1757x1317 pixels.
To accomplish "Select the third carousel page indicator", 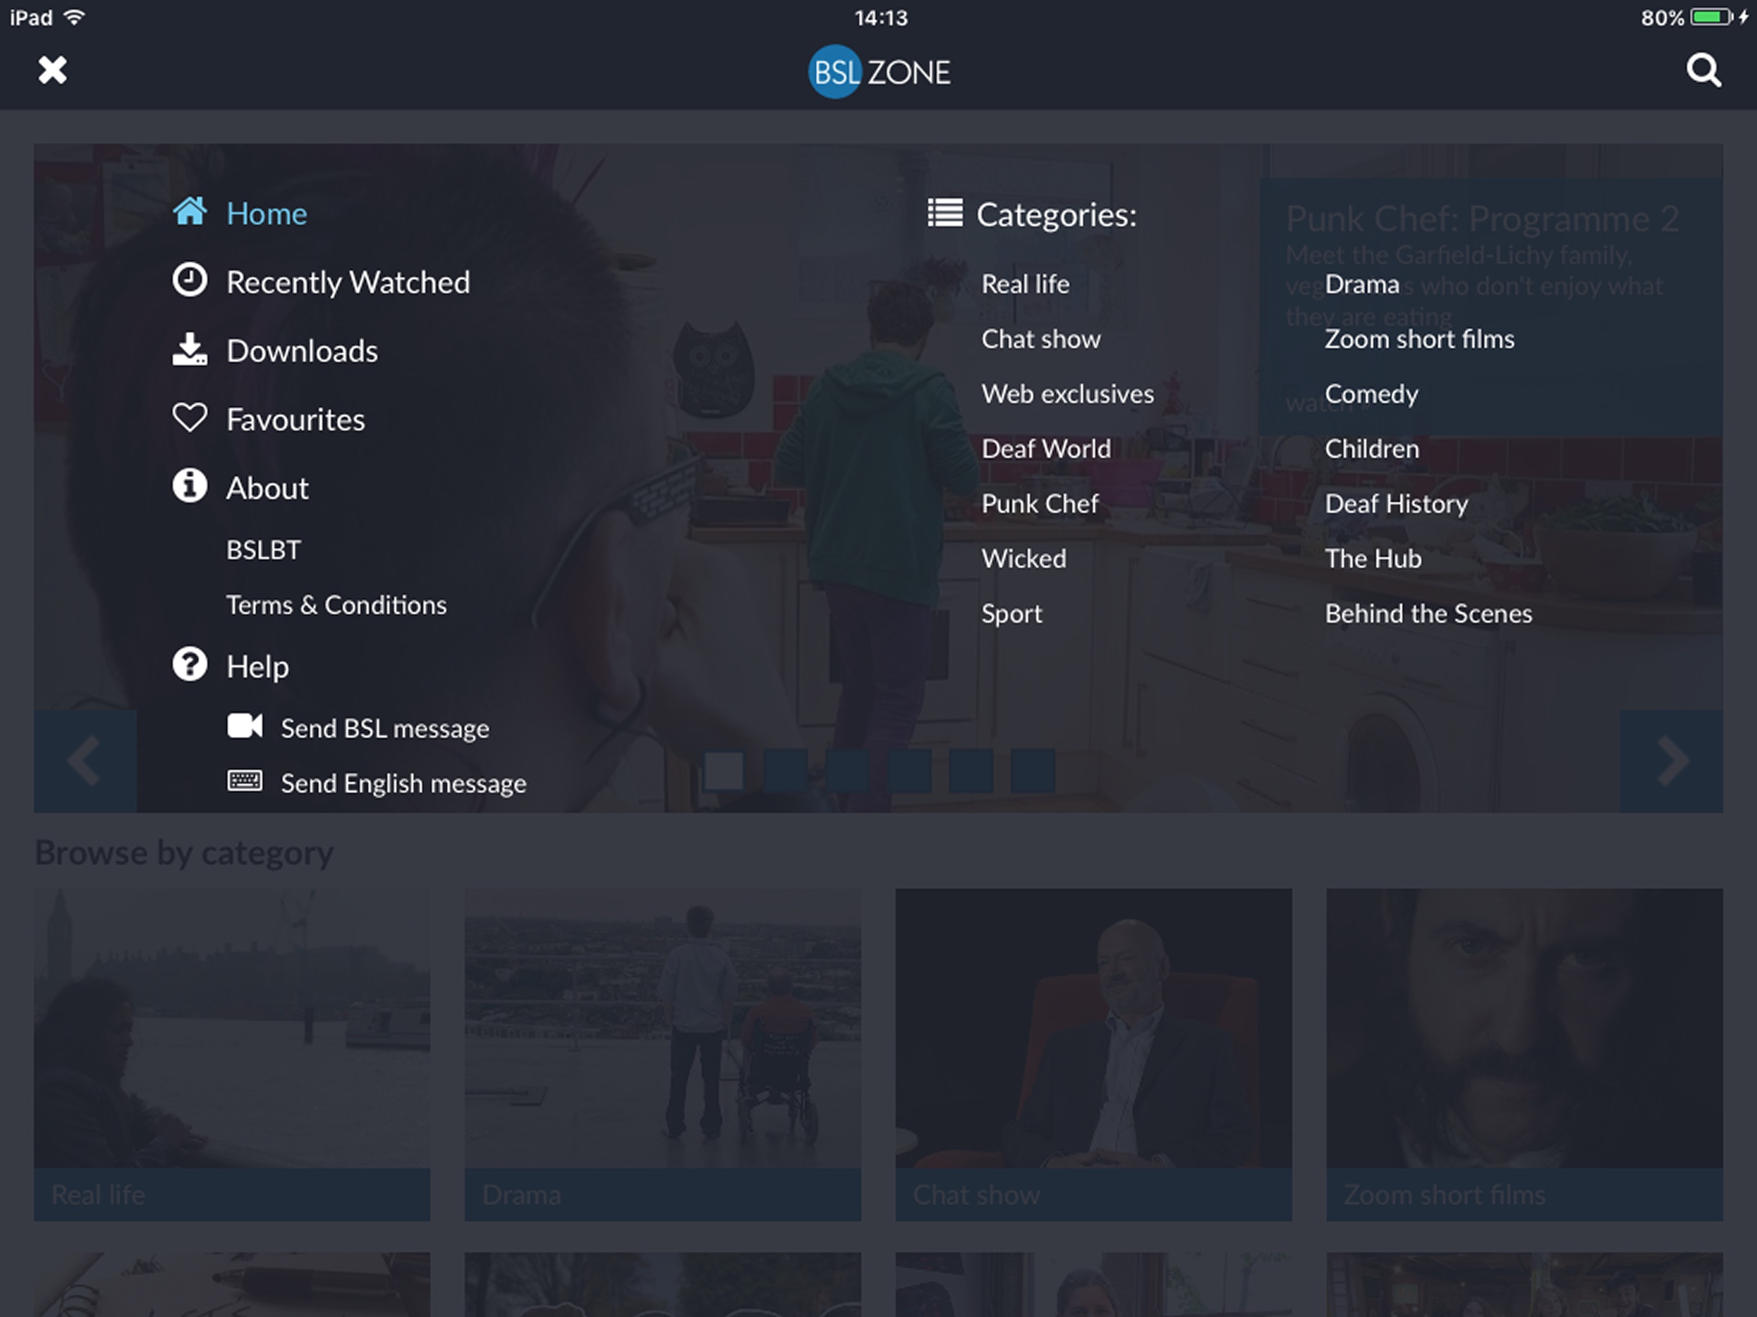I will pyautogui.click(x=848, y=770).
